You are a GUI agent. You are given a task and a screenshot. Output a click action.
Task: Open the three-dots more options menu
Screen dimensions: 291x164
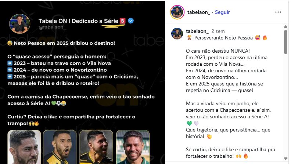[278, 12]
